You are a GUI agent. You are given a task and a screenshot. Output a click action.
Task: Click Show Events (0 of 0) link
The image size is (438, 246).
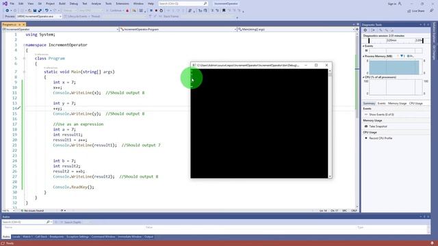click(381, 115)
